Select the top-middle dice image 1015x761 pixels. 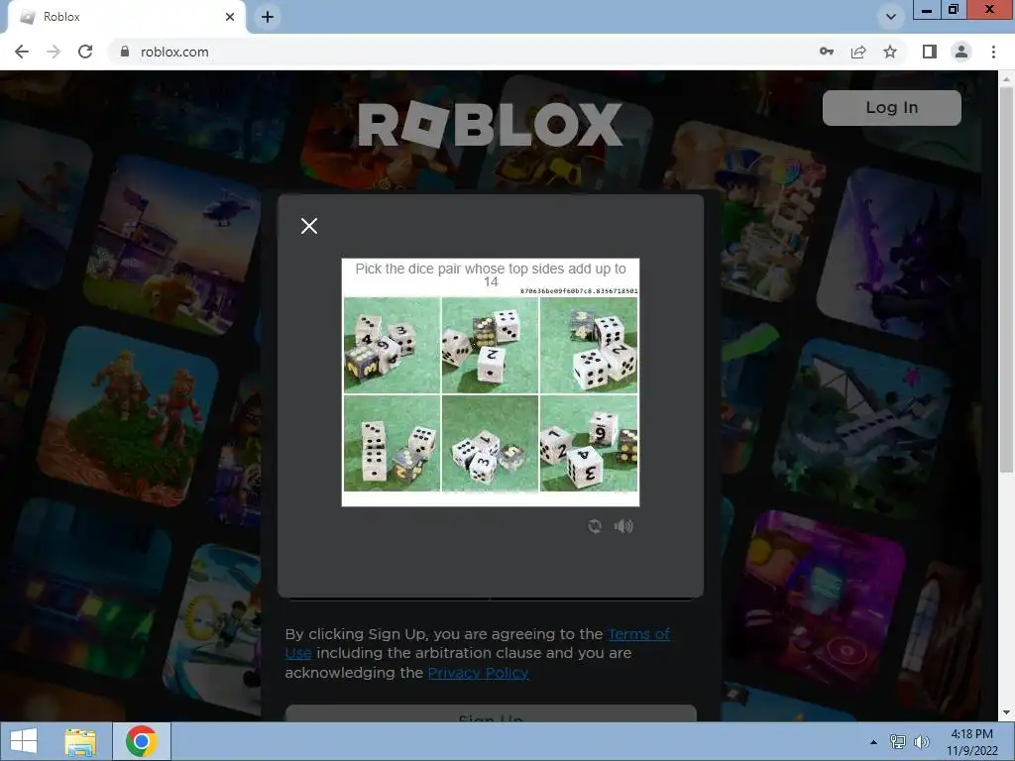(490, 345)
